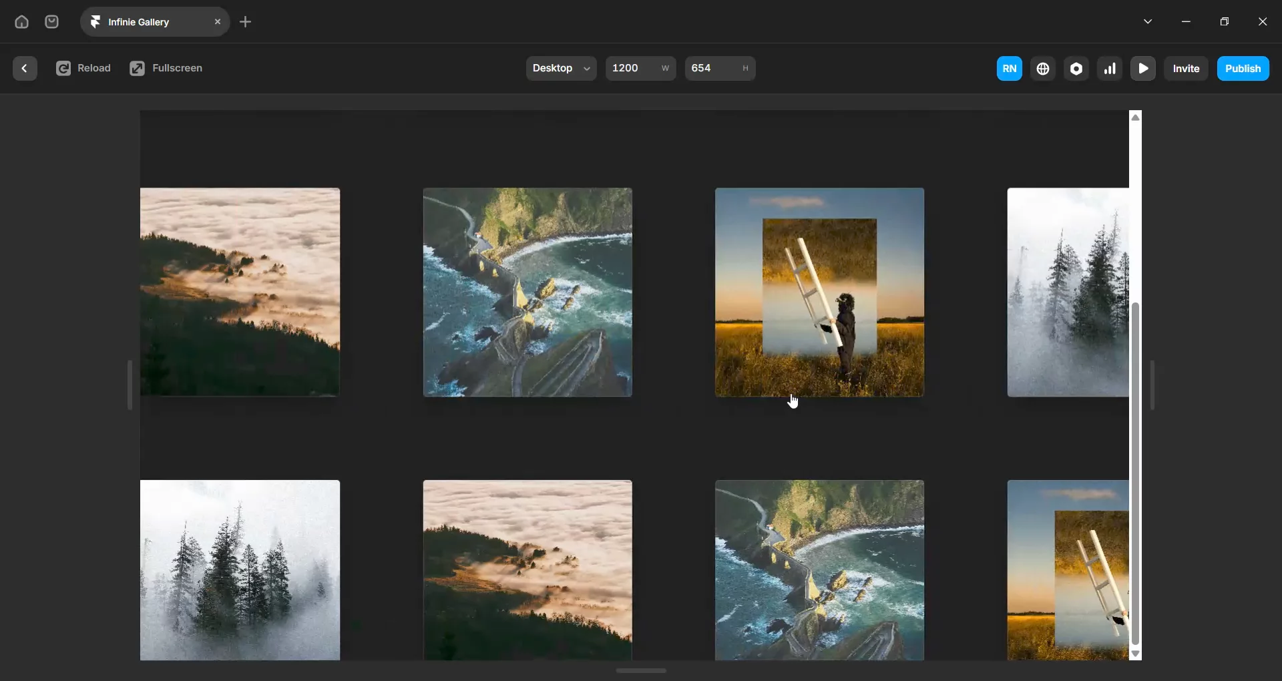Go to the home icon
The height and width of the screenshot is (681, 1282).
click(x=21, y=22)
